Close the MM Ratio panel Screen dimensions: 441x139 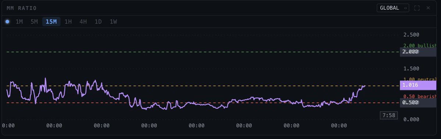coord(428,8)
